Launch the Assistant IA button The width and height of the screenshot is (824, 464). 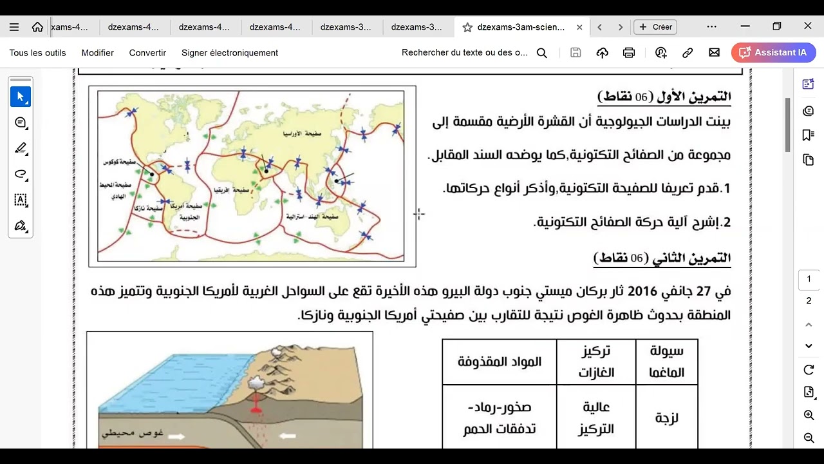click(774, 53)
